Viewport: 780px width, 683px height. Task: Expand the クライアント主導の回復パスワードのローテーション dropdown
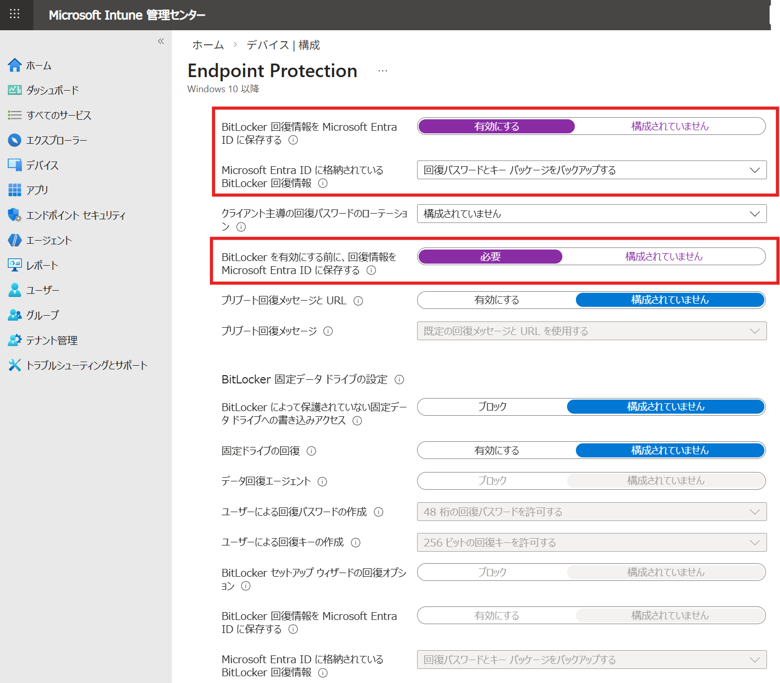click(592, 214)
